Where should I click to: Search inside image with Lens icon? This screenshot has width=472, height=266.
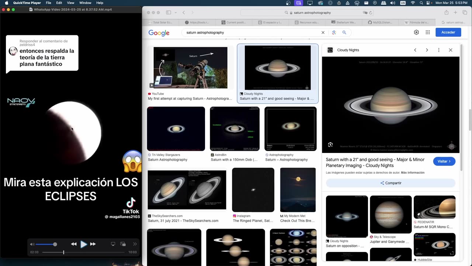click(x=330, y=145)
